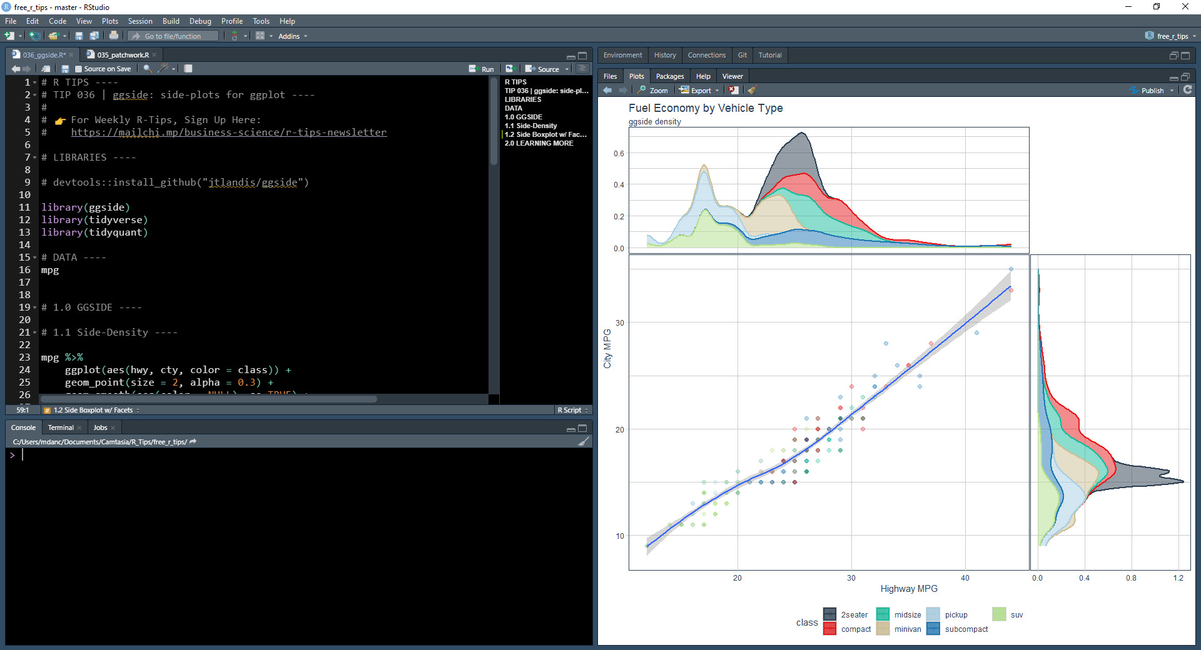Go forward to next source location
The height and width of the screenshot is (650, 1201).
tap(26, 69)
